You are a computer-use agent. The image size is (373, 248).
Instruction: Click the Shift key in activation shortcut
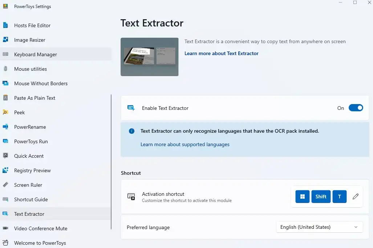tap(321, 197)
